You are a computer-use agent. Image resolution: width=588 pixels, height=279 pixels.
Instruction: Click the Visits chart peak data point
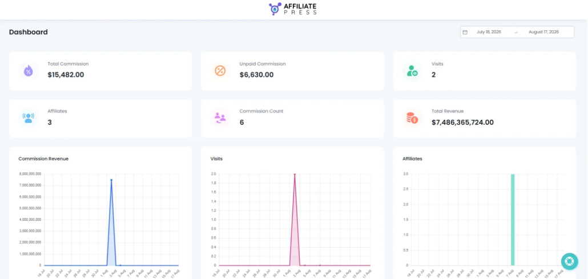point(295,175)
